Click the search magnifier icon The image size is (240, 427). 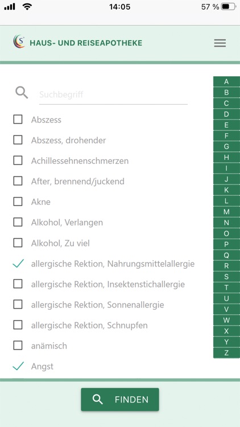click(22, 93)
